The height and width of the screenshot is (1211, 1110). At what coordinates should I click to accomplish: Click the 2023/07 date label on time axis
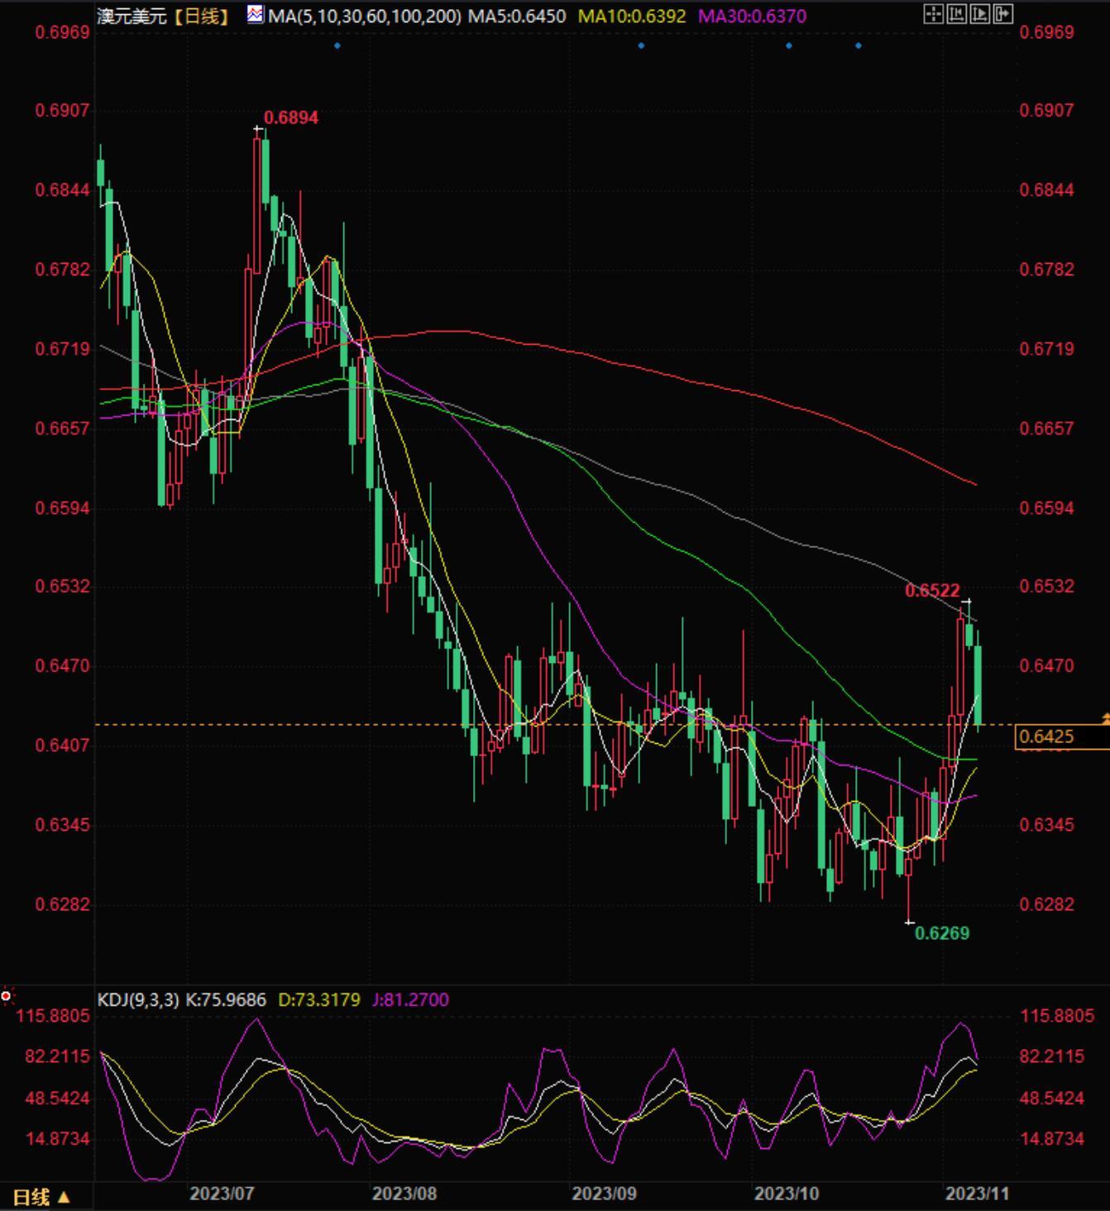[x=222, y=1194]
